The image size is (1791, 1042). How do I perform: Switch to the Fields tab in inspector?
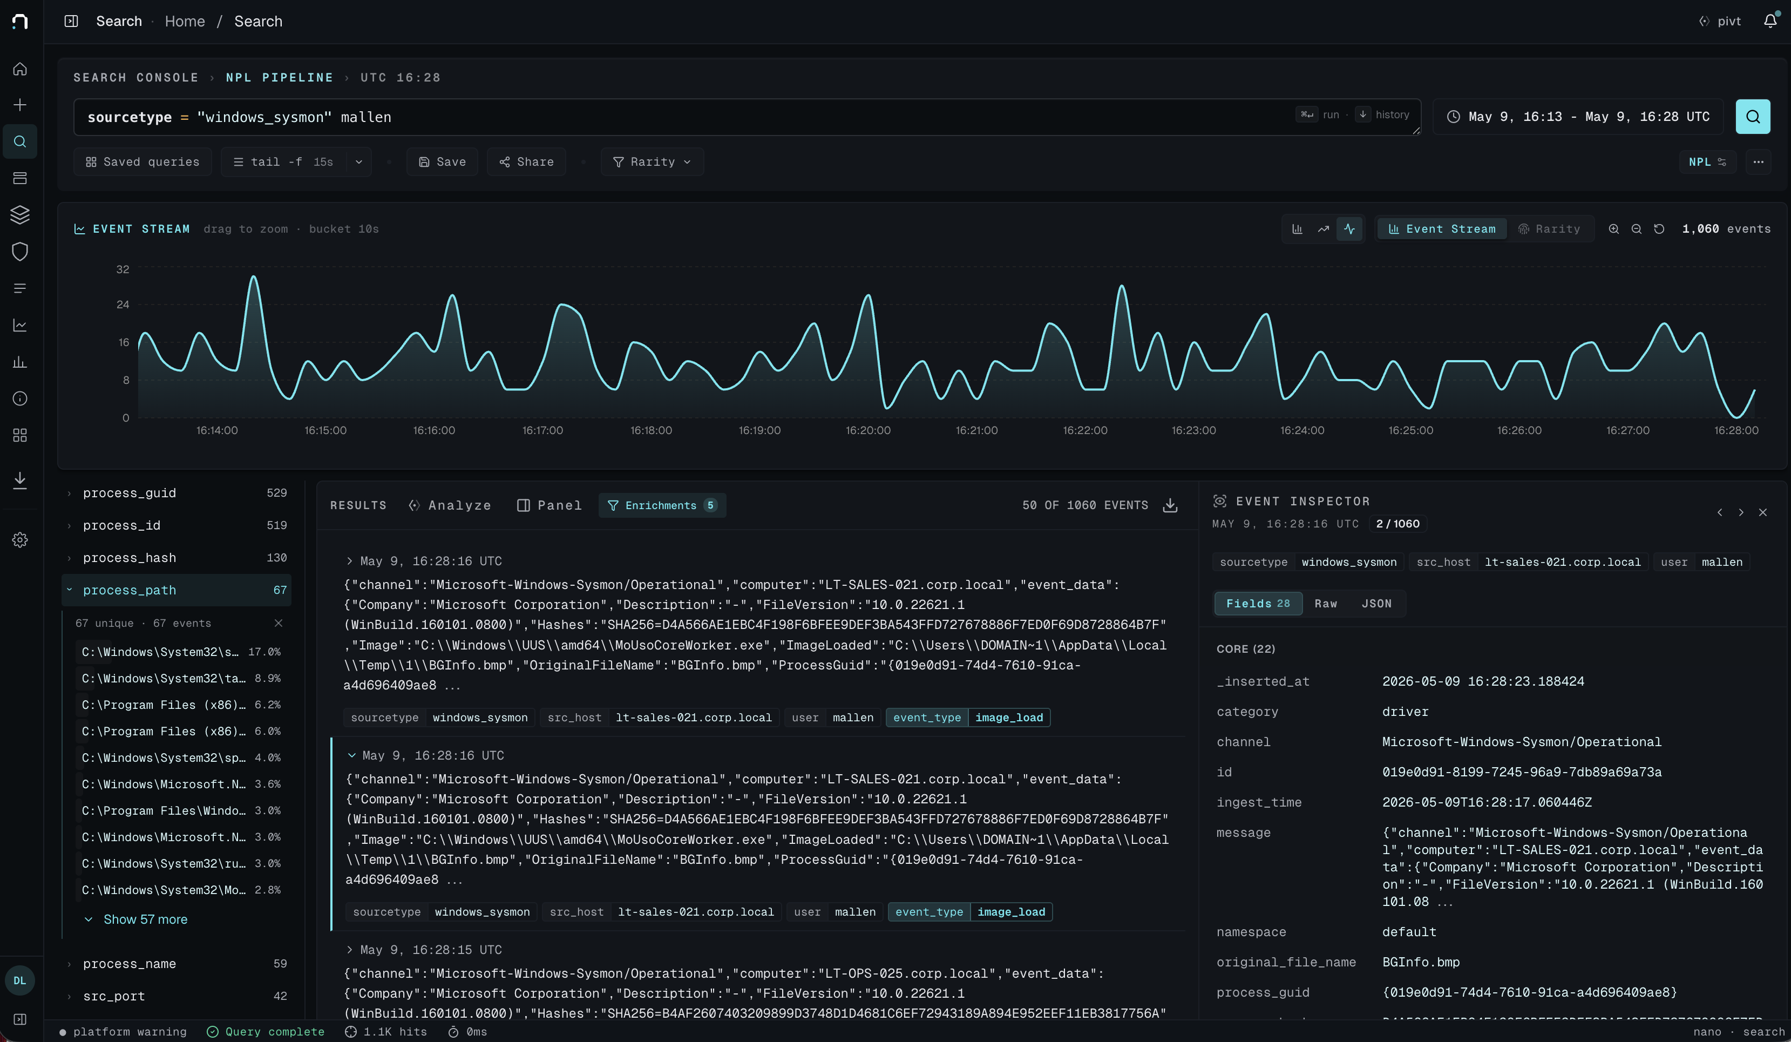pos(1258,604)
